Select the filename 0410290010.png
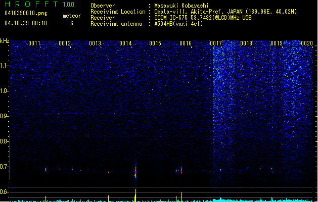Viewport: 318px width, 202px height. (26, 13)
